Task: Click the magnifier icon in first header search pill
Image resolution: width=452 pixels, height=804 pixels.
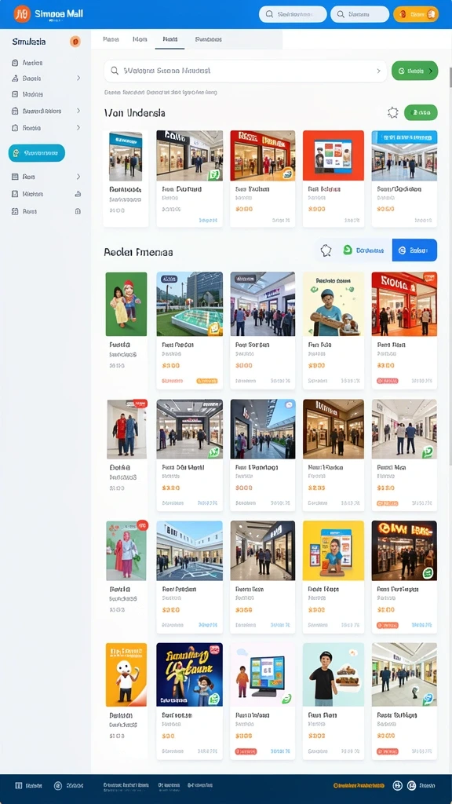Action: 269,14
